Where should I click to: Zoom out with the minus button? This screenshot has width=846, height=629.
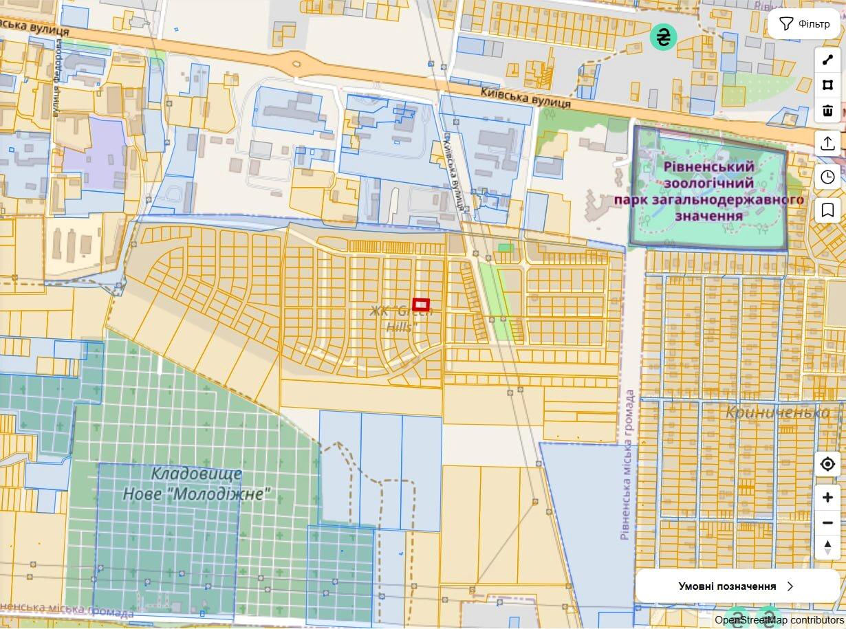[827, 522]
